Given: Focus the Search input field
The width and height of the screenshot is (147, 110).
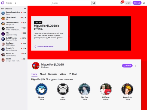Looking at the screenshot, I should [x=71, y=3].
